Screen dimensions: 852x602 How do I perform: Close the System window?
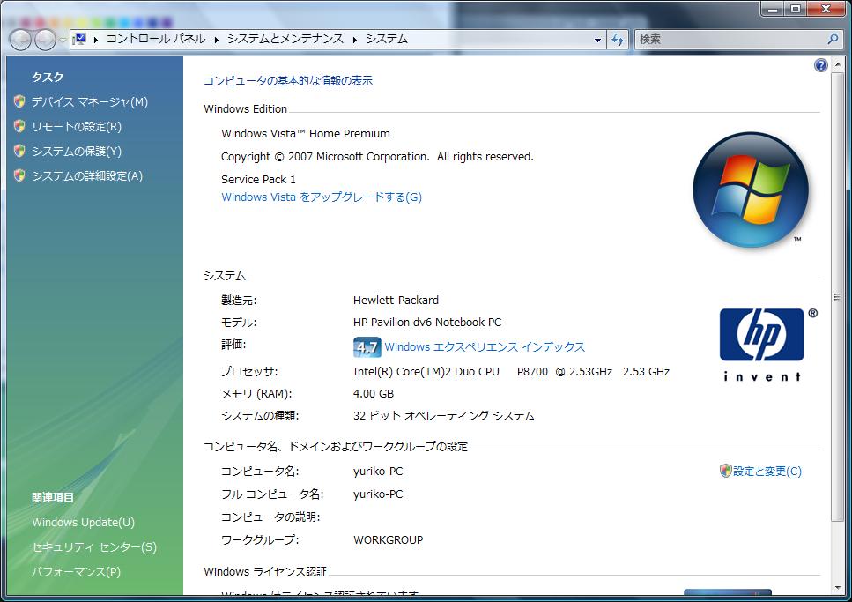826,9
